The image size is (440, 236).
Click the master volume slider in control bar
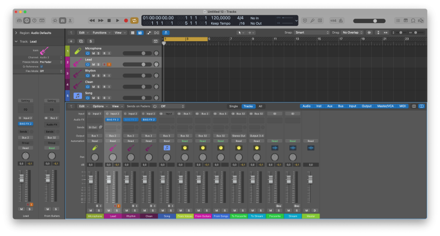pyautogui.click(x=376, y=20)
